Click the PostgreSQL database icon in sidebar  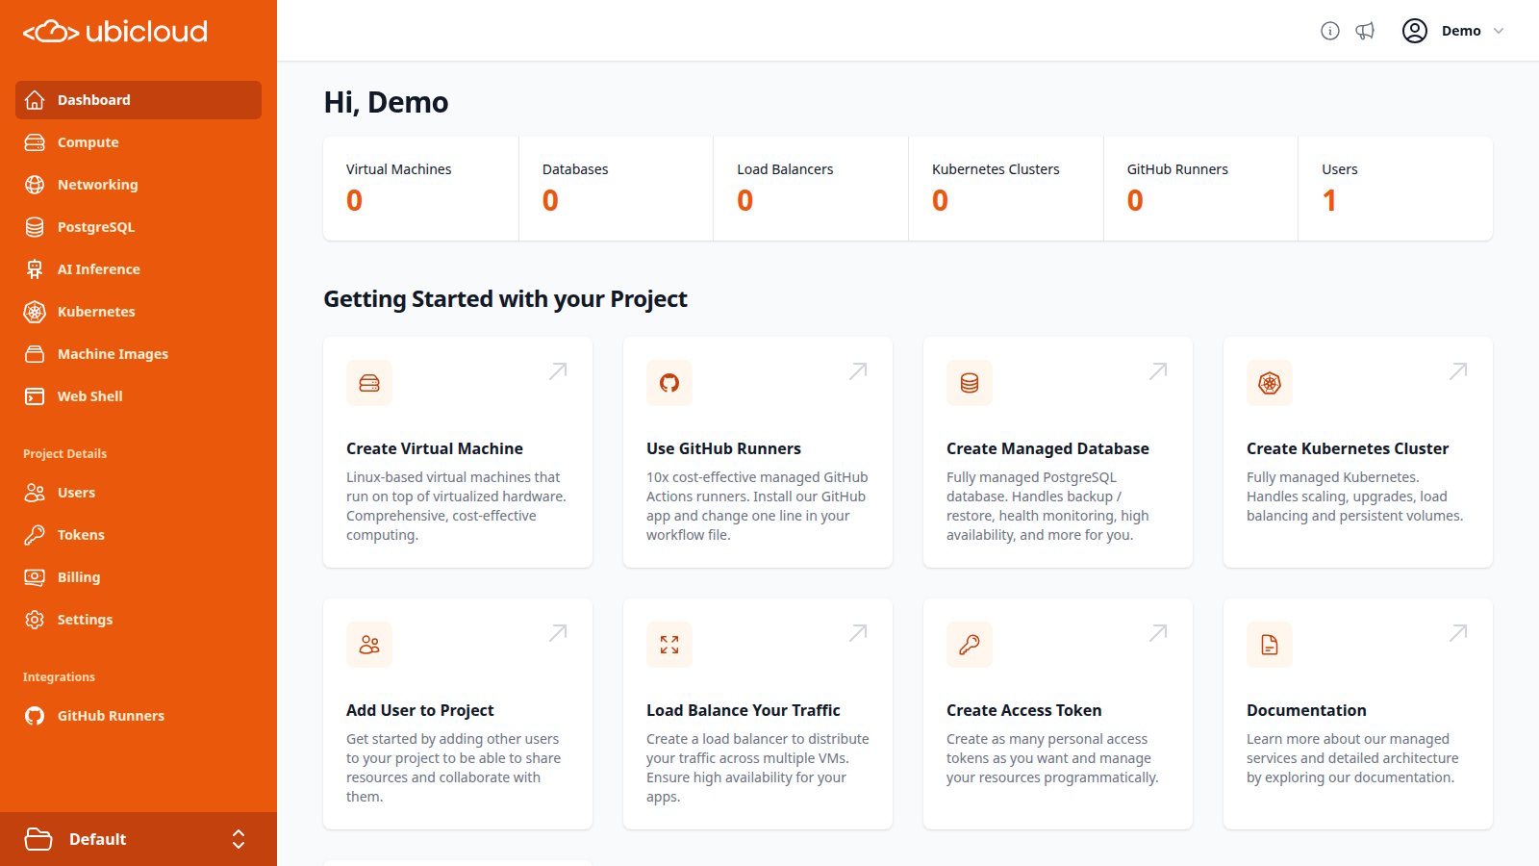click(35, 227)
